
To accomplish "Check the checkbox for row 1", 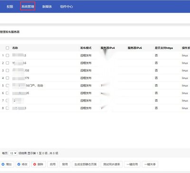I will (8, 56).
